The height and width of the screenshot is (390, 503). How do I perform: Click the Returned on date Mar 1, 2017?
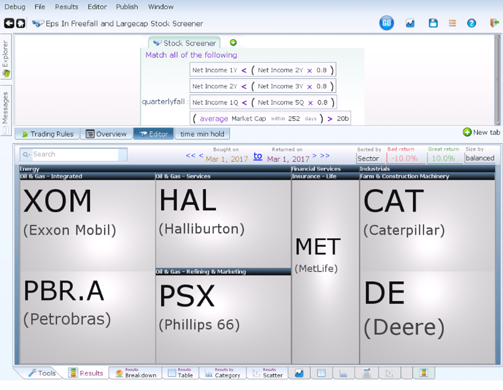pos(289,159)
